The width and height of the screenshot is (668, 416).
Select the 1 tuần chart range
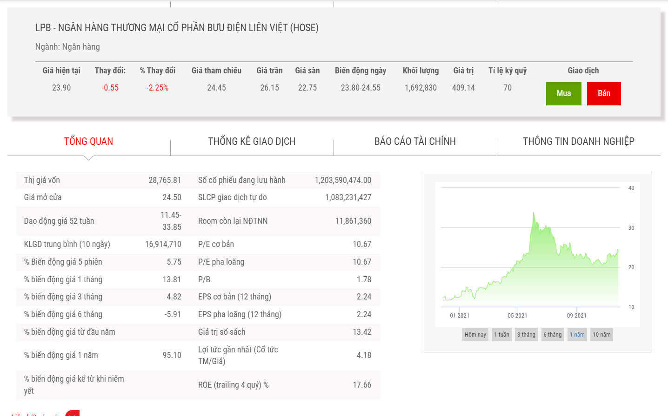point(501,335)
